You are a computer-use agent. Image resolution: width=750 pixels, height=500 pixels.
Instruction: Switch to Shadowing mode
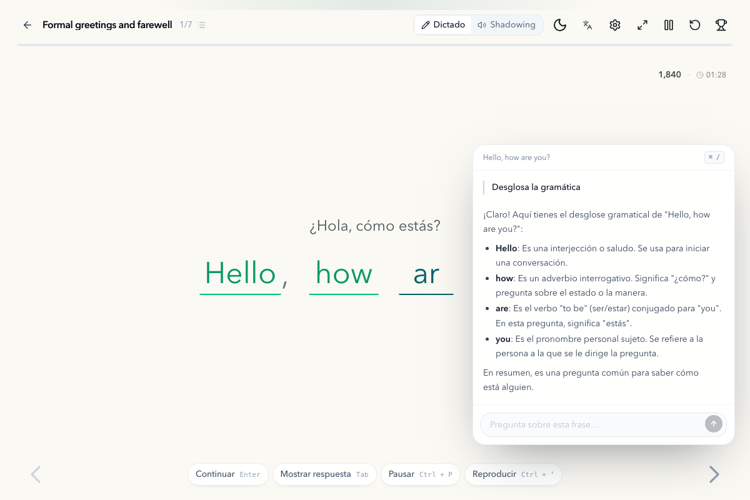(506, 25)
